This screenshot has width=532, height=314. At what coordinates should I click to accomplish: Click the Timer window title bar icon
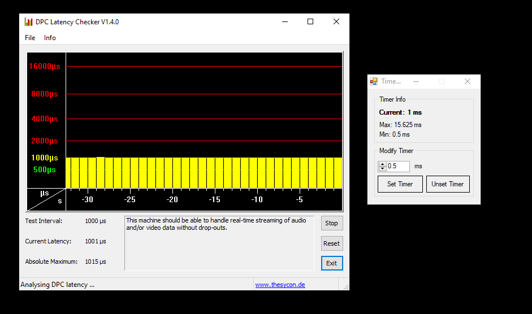[374, 81]
